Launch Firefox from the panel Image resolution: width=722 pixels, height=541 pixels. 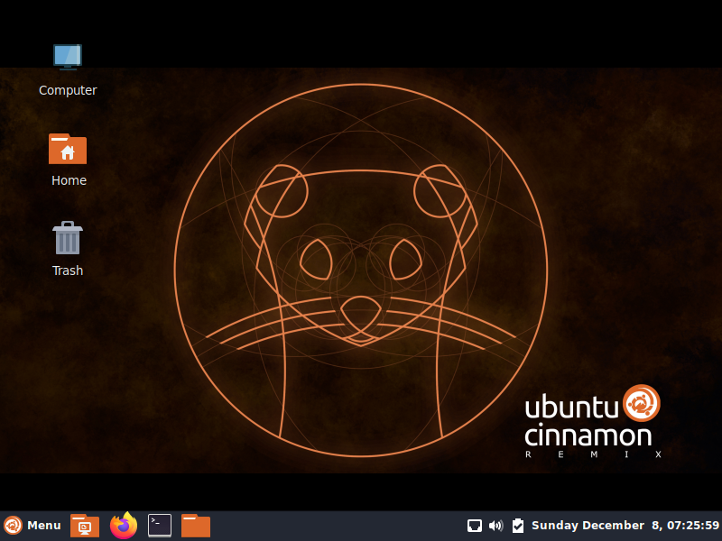[x=124, y=526]
